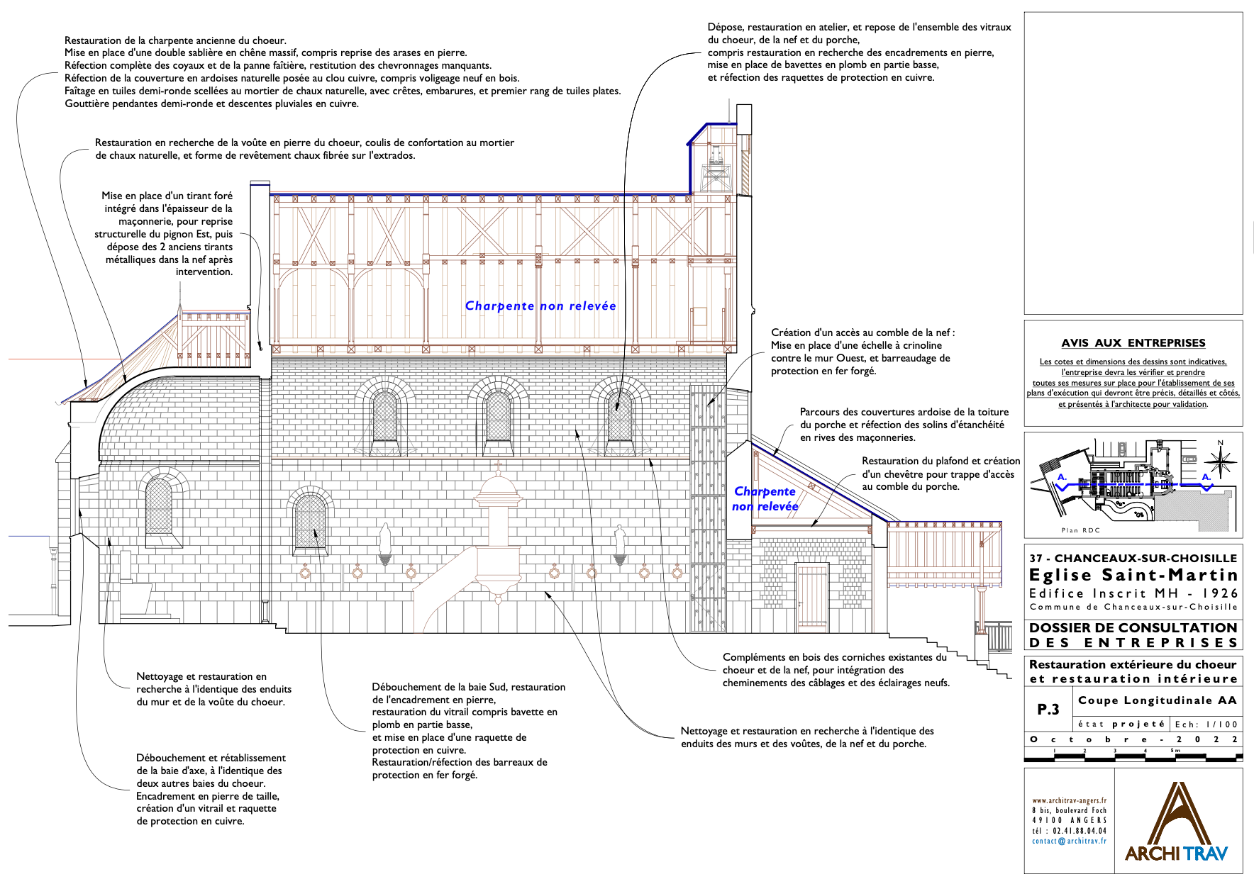Select the drawing title 'Coupe Longitudinale AA'
1254x884 pixels.
1158,700
